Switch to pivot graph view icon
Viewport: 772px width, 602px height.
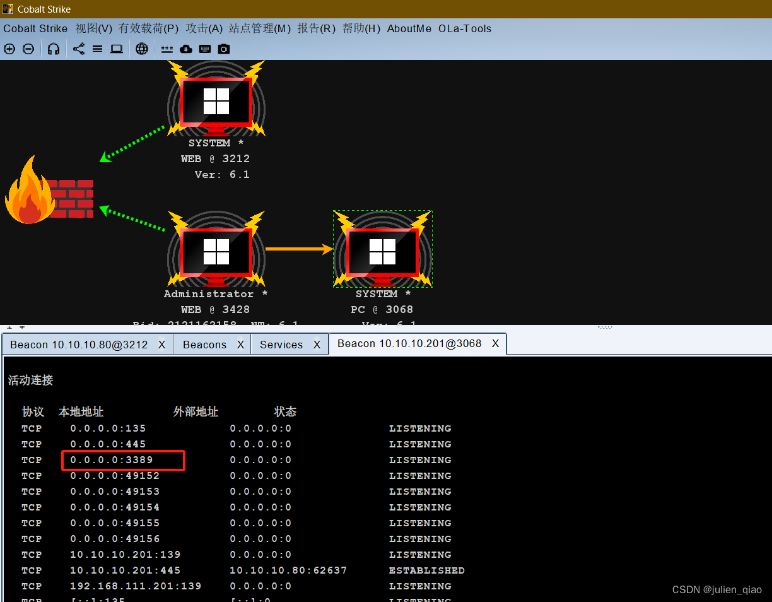[x=79, y=49]
